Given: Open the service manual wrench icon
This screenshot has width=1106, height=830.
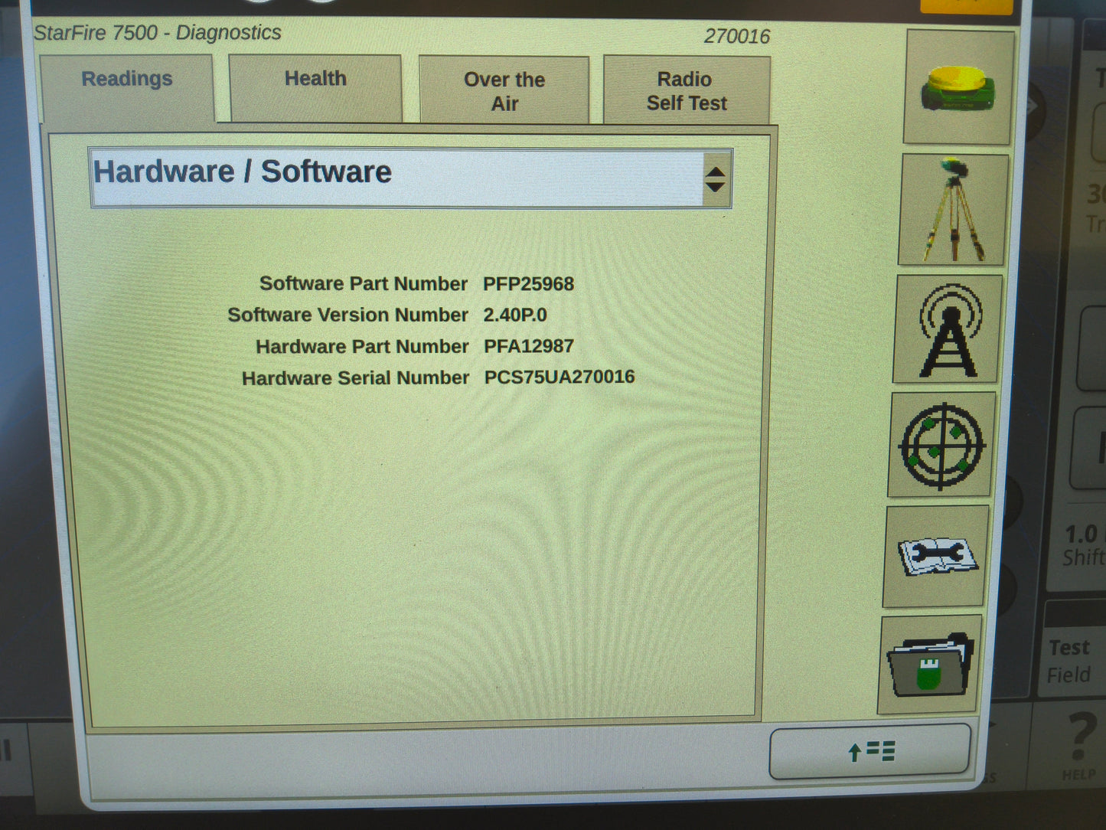Looking at the screenshot, I should click(x=935, y=557).
